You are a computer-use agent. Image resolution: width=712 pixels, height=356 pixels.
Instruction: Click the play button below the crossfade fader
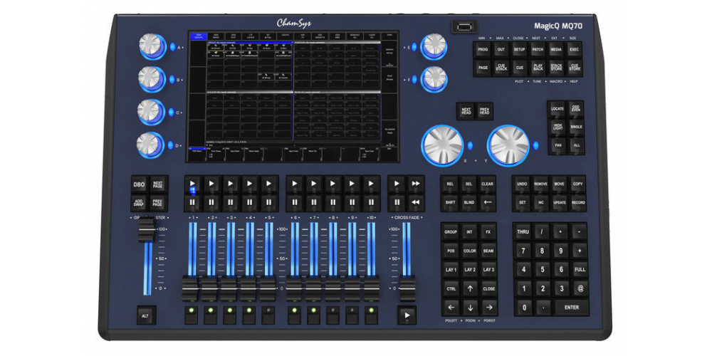[407, 315]
